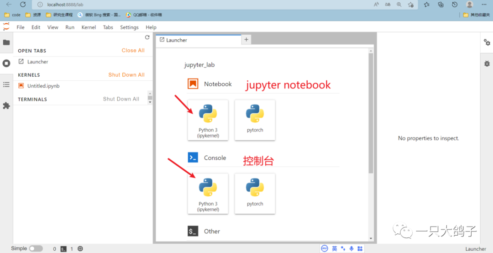Open the Help menu
493x253 pixels.
pos(151,27)
